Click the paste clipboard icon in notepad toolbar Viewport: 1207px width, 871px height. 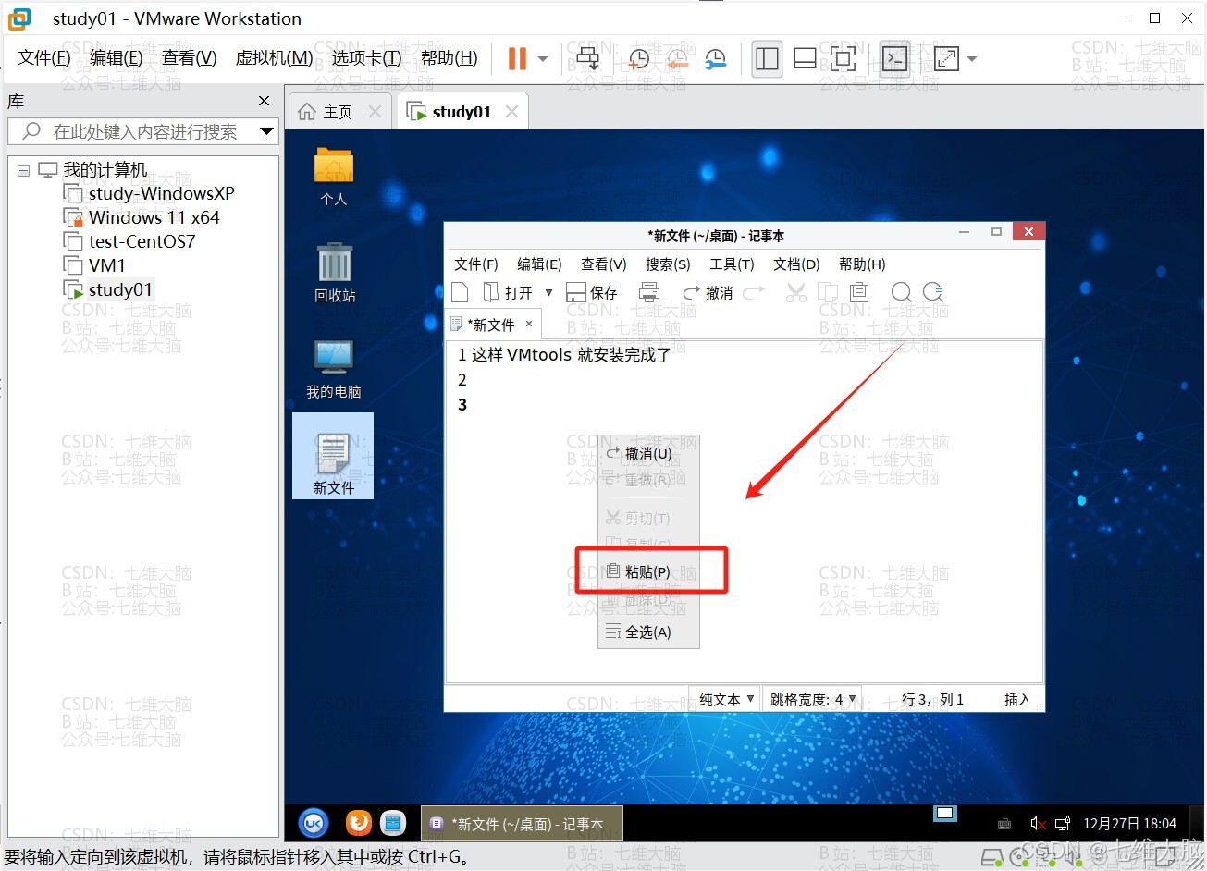859,292
